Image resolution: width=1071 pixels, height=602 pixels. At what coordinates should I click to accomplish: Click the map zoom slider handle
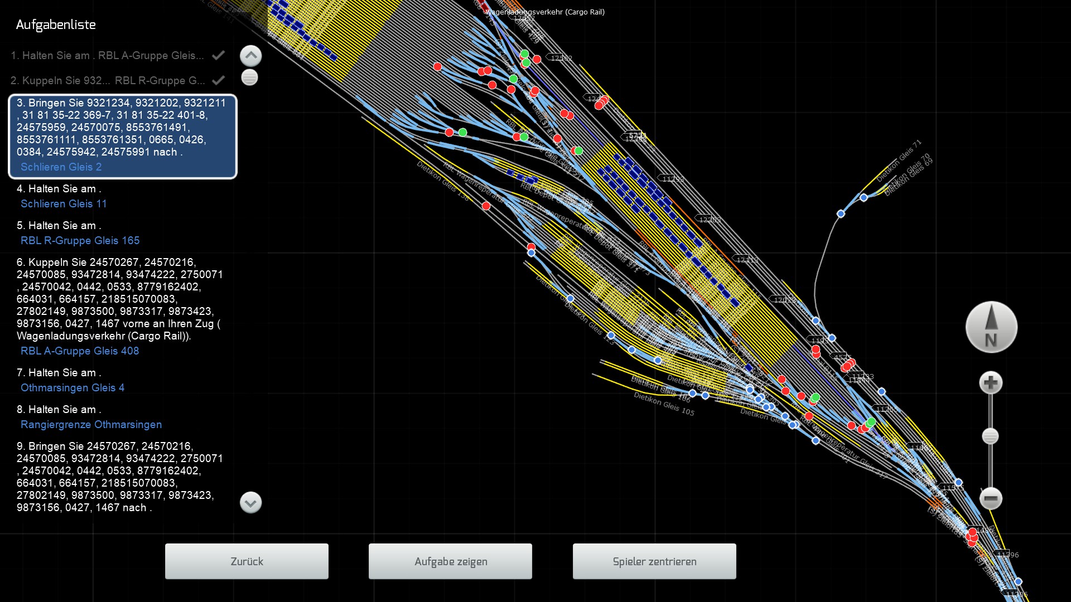click(x=990, y=436)
